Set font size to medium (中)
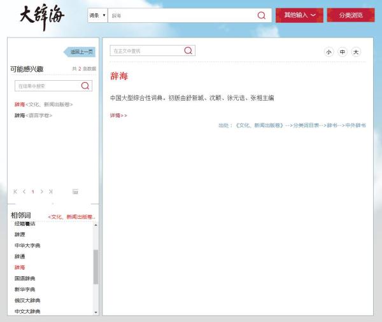This screenshot has width=382, height=322. click(x=343, y=52)
